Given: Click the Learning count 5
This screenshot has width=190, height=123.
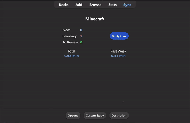Looking at the screenshot, I should pos(81,36).
